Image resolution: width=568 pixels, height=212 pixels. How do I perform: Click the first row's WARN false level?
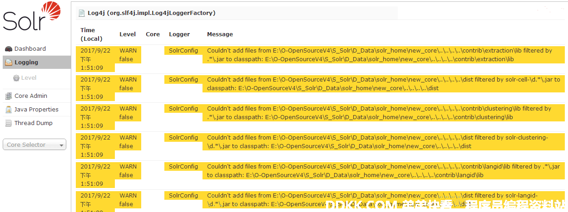click(x=128, y=55)
